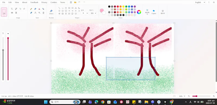Click the resize image icon
Image resolution: width=217 pixels, height=105 pixels.
16,9
